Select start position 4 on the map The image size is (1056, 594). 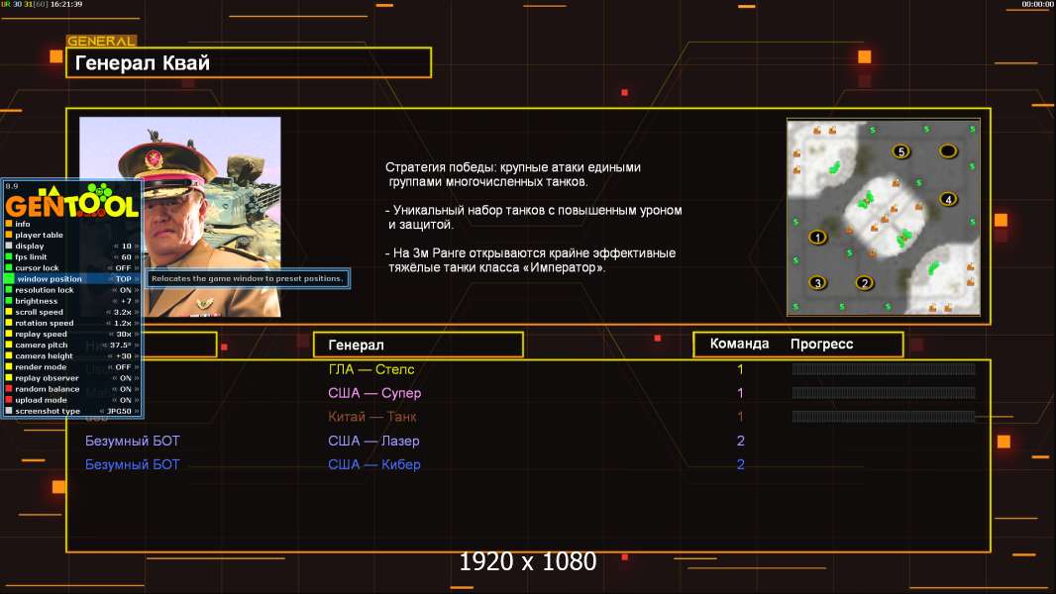click(x=948, y=199)
